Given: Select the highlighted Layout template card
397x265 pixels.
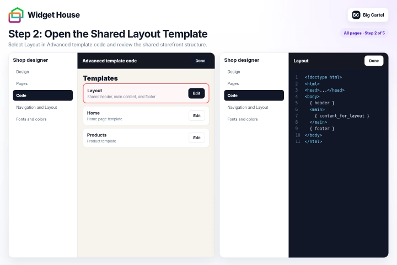Looking at the screenshot, I should [x=146, y=93].
